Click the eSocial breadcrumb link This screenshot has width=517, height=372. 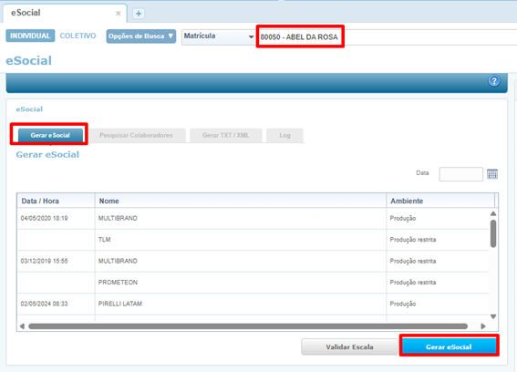pos(29,109)
